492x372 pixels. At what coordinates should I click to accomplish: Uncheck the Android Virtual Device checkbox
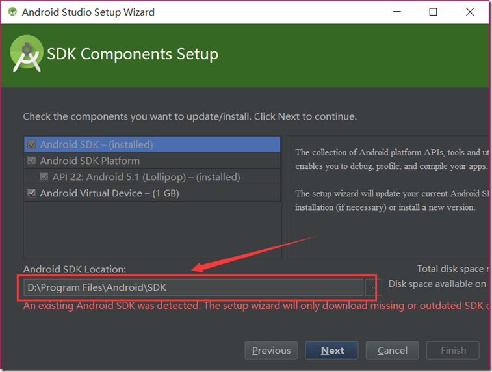[x=31, y=193]
